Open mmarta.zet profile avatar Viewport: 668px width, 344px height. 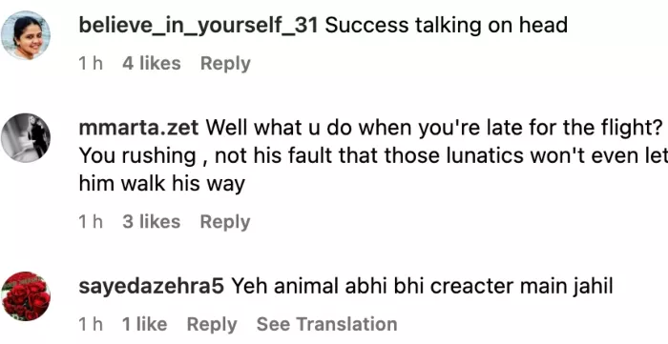[26, 138]
